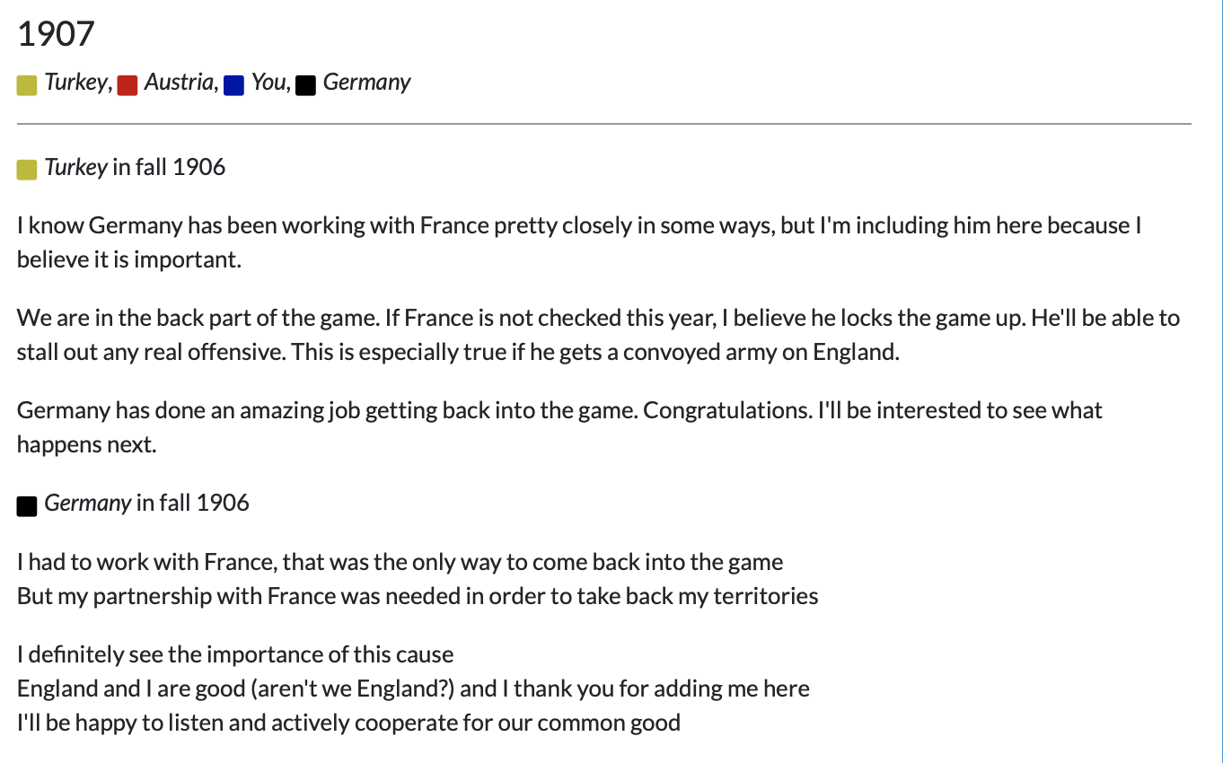This screenshot has width=1223, height=763.
Task: Select the 1907 year heading
Action: tap(56, 35)
